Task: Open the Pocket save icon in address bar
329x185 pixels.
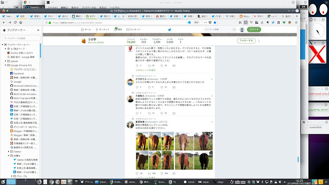Action: [210, 23]
